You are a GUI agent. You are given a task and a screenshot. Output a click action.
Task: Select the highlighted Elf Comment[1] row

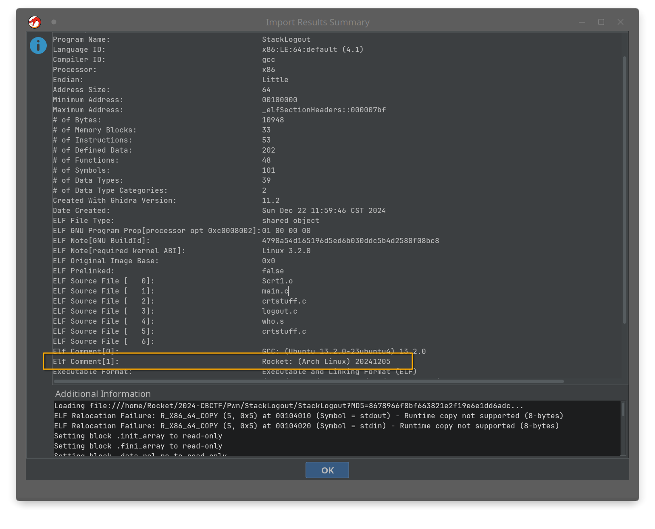pyautogui.click(x=228, y=362)
